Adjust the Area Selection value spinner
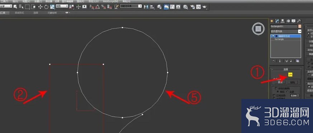The image size is (313, 133). (x=298, y=96)
